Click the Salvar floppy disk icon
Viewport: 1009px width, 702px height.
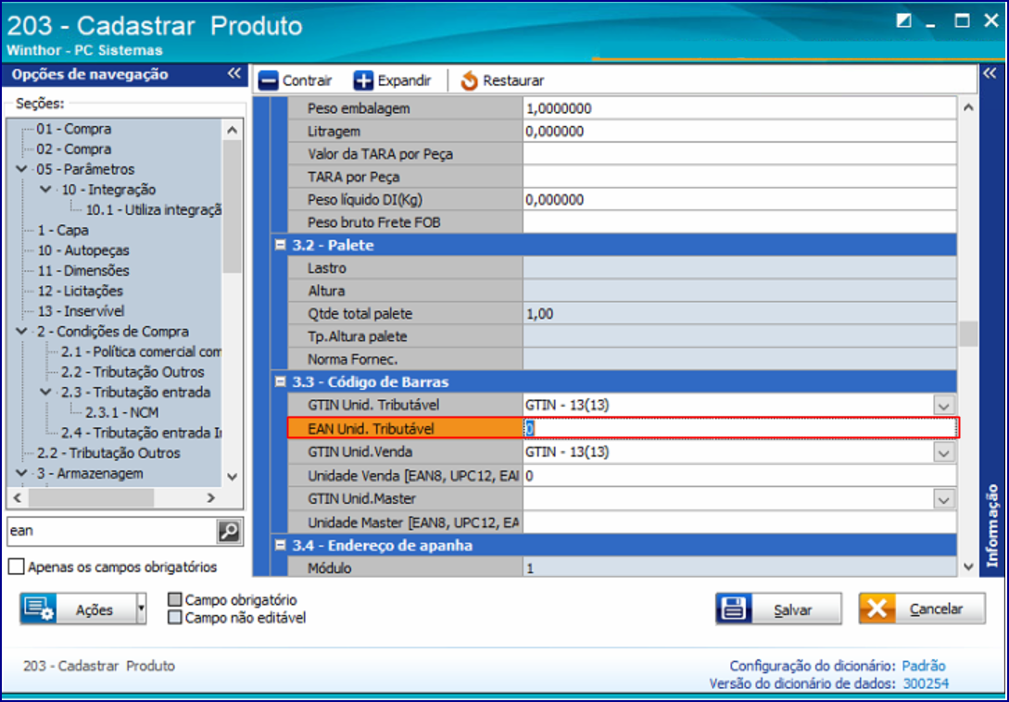coord(734,608)
